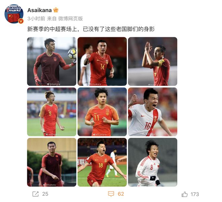Image resolution: width=222 pixels, height=202 pixels.
Task: Click the comment count 62
Action: pos(121,194)
